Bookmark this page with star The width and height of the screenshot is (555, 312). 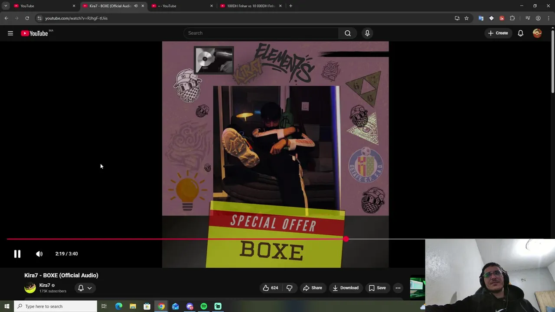pyautogui.click(x=467, y=18)
